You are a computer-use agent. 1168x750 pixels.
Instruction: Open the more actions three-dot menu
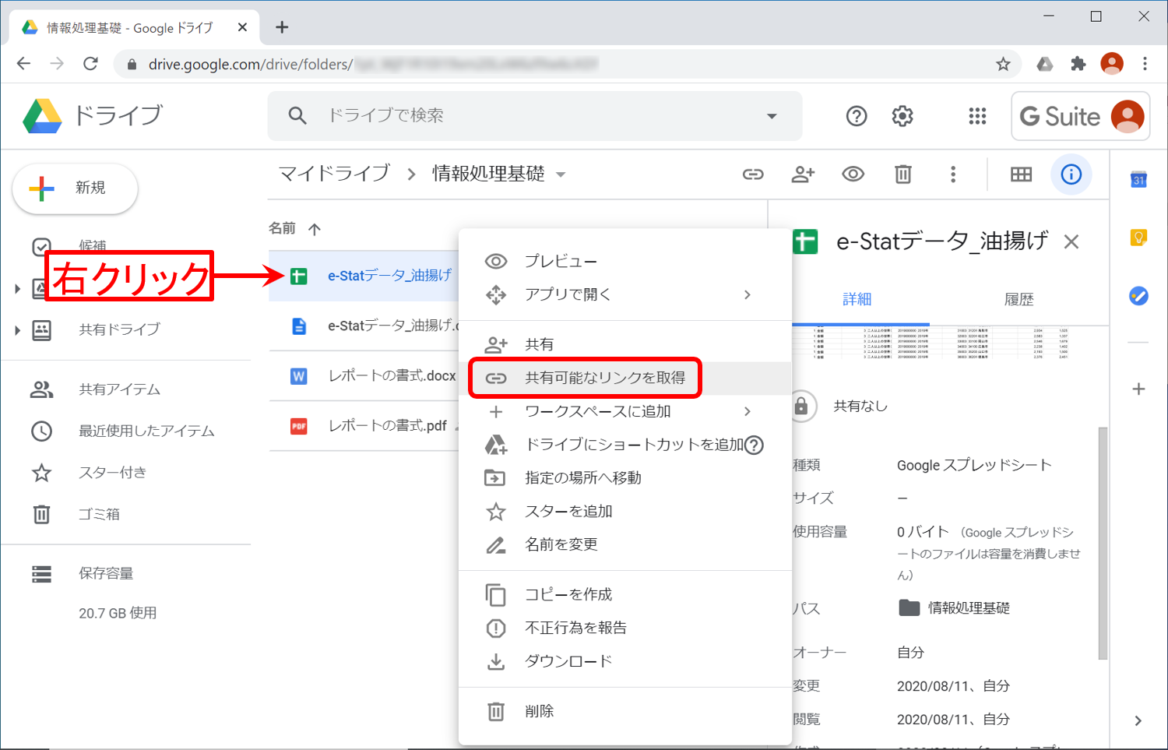(953, 174)
